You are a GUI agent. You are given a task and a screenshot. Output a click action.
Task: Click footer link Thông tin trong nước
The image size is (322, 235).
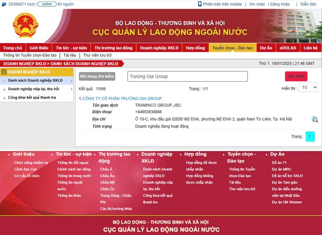click(x=74, y=176)
